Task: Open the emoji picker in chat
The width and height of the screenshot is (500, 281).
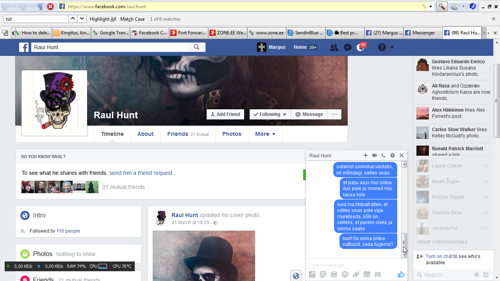Action: [345, 274]
